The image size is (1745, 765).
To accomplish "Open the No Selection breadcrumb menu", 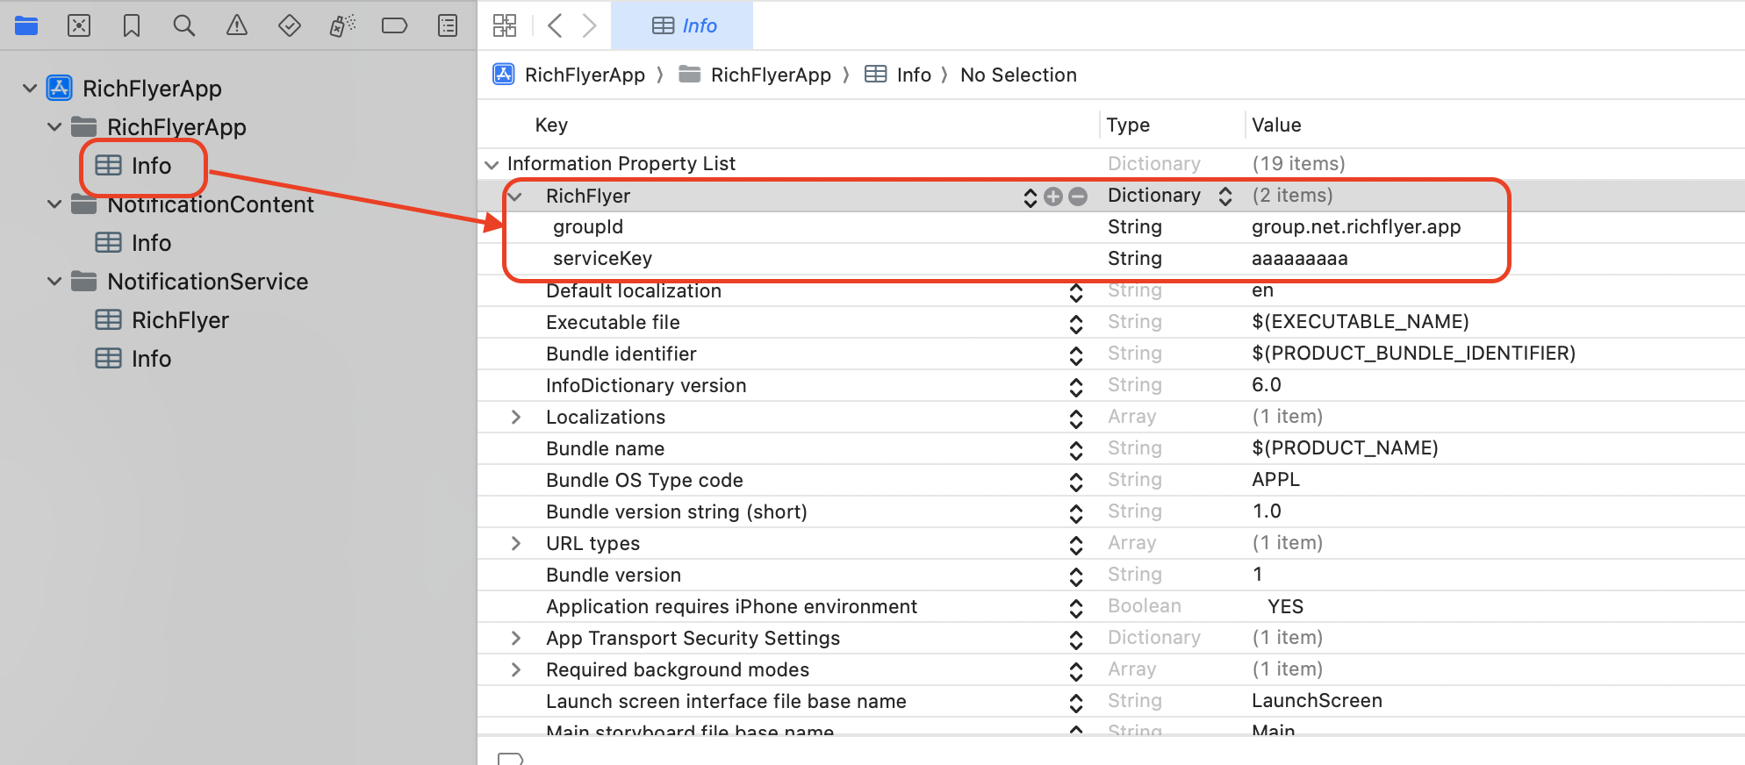I will (1018, 75).
